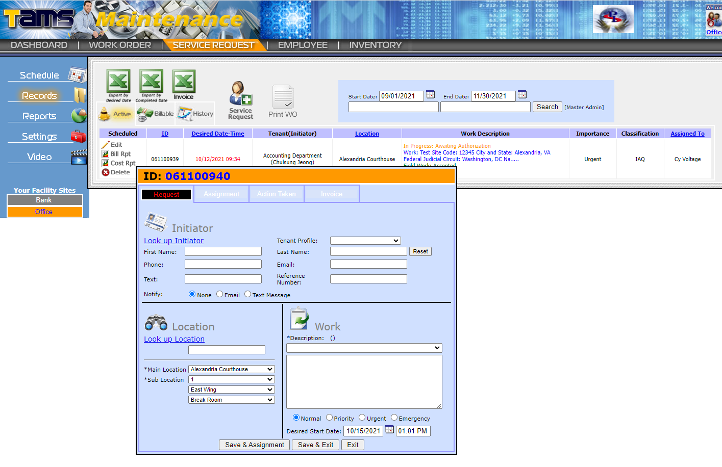Open the INVENTORY menu
722x467 pixels.
[x=375, y=44]
